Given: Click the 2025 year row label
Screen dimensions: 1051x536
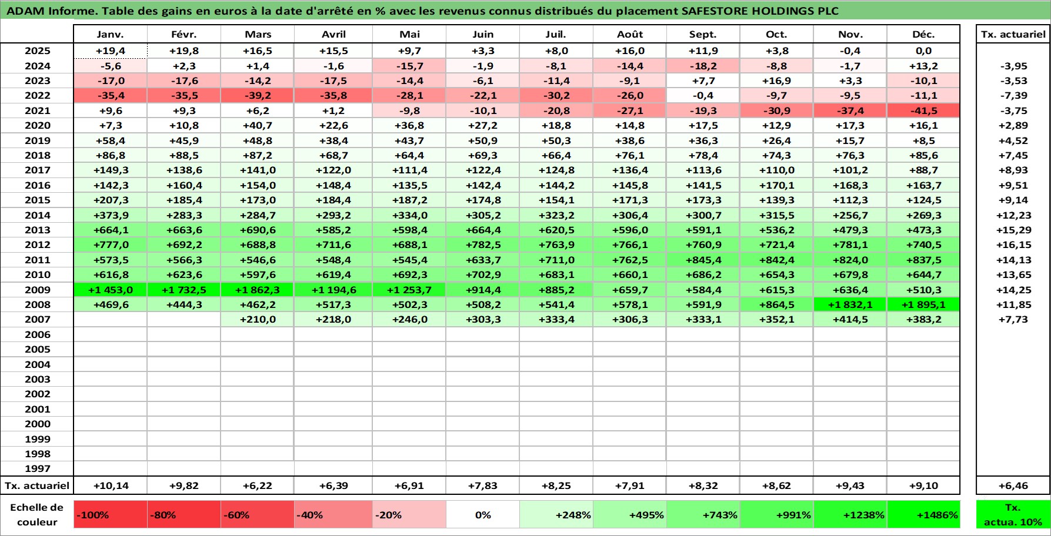Looking at the screenshot, I should click(37, 51).
